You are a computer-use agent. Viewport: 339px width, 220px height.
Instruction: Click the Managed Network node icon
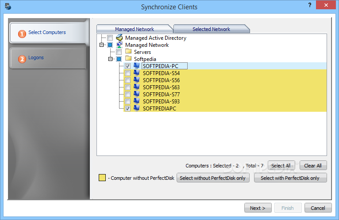119,45
